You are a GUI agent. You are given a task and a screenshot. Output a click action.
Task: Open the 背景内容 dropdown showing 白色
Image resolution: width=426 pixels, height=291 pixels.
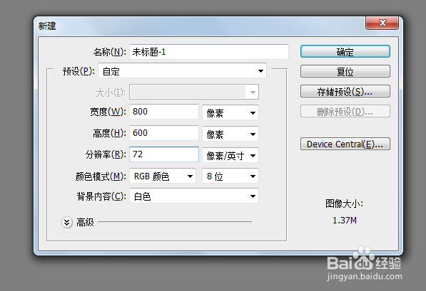tap(194, 196)
